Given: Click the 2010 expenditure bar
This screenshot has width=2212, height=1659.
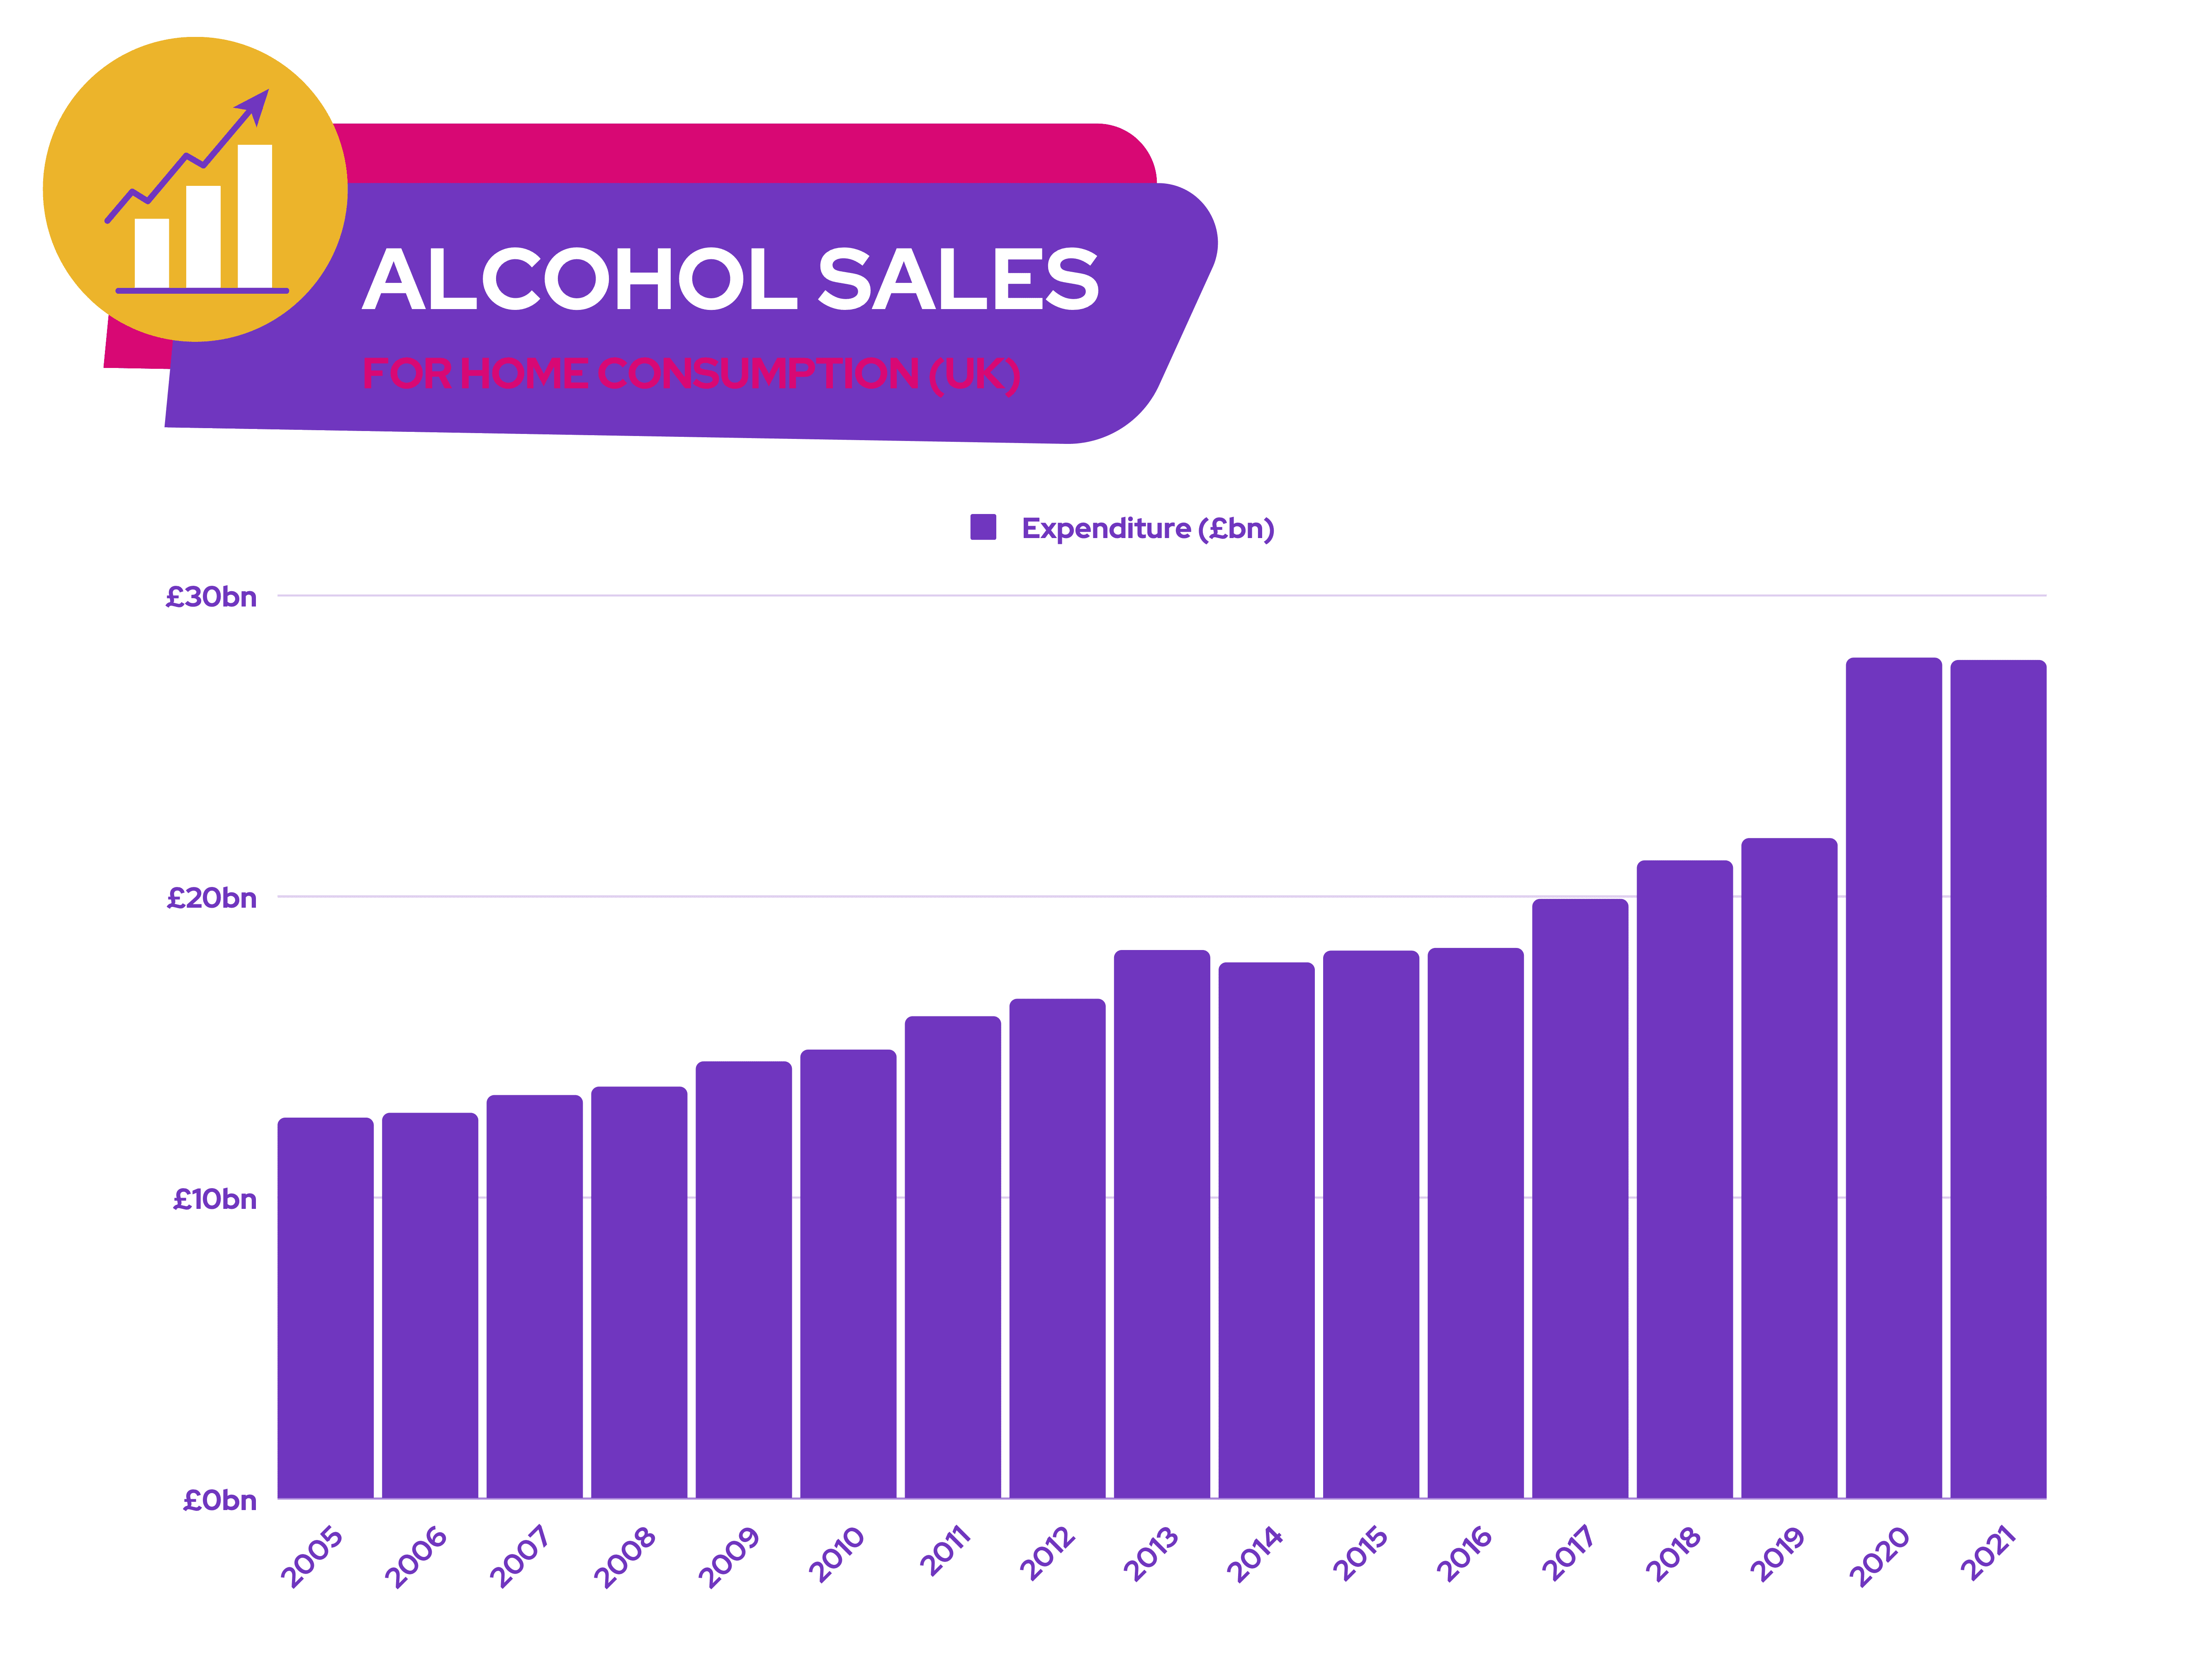Looking at the screenshot, I should (848, 1275).
